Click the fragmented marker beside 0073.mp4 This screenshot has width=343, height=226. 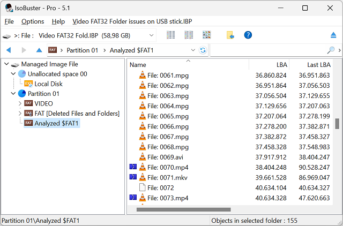(133, 198)
